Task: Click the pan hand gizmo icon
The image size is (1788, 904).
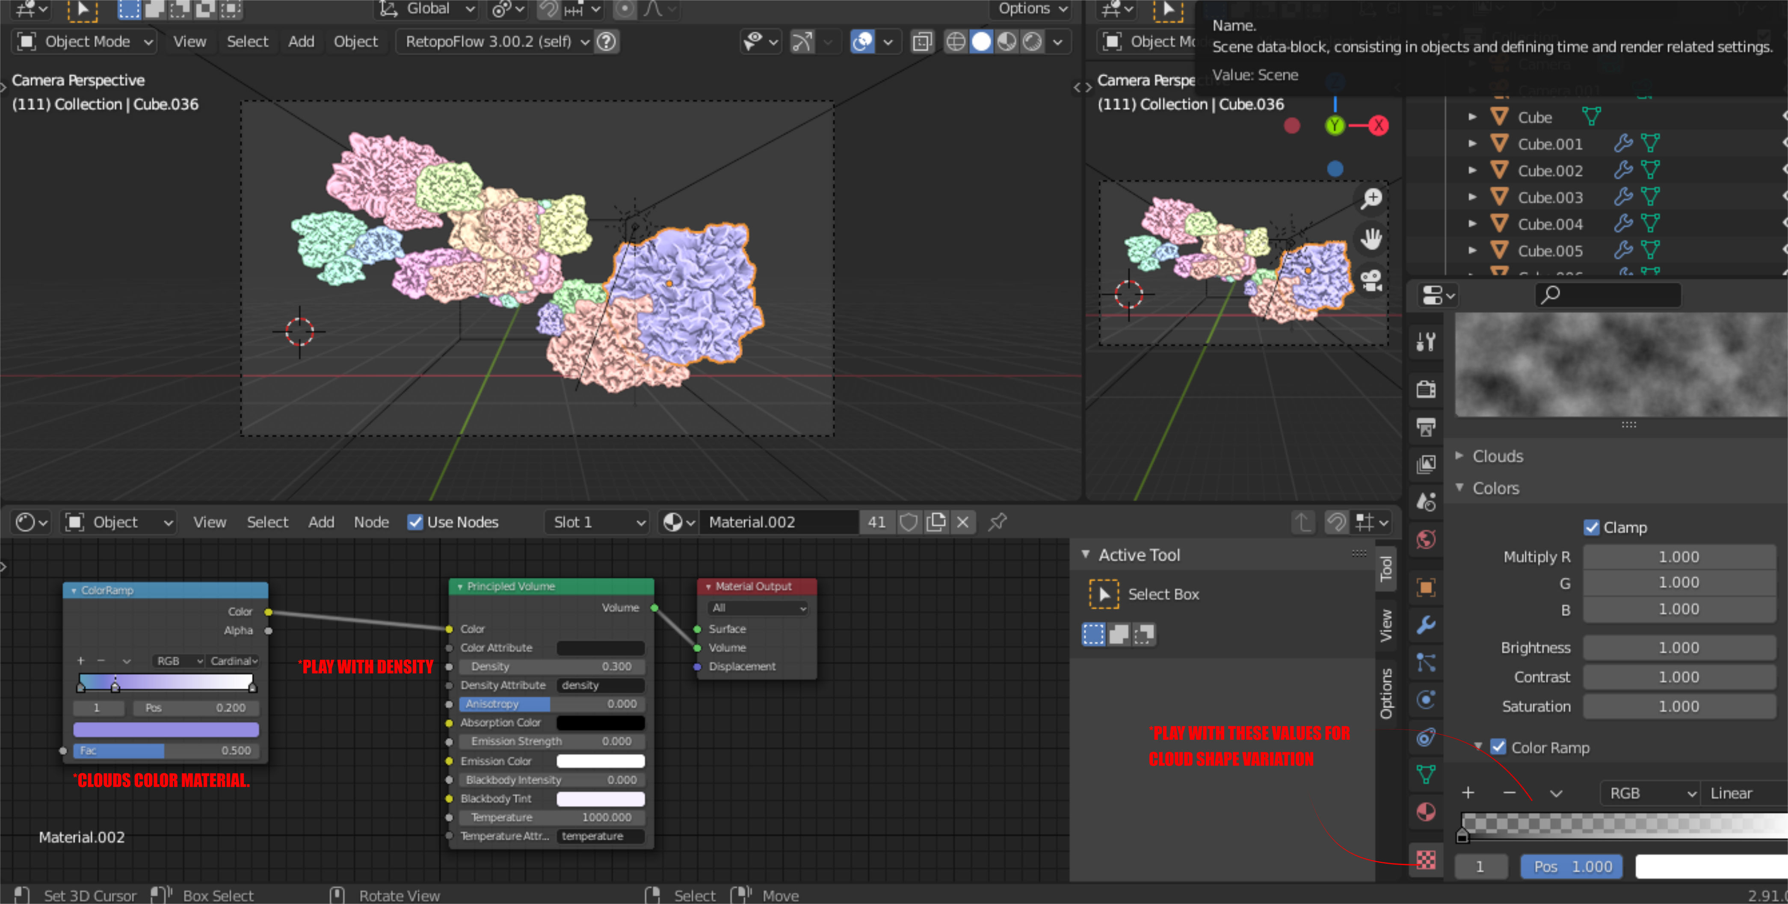Action: pyautogui.click(x=1371, y=239)
